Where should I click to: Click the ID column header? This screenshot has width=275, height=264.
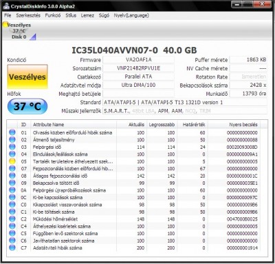click(24, 125)
